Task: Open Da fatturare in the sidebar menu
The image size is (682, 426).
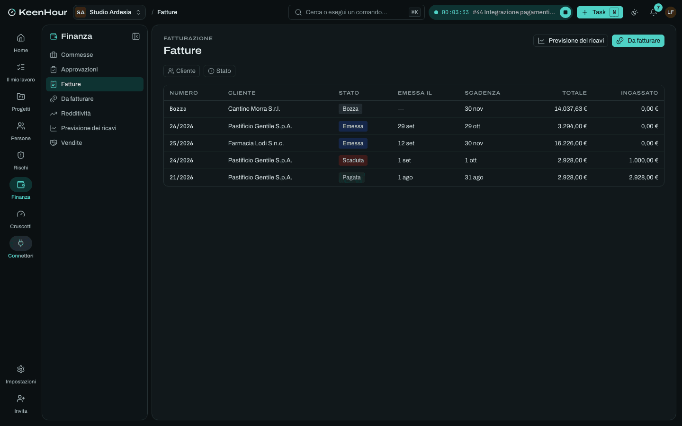Action: tap(95, 99)
